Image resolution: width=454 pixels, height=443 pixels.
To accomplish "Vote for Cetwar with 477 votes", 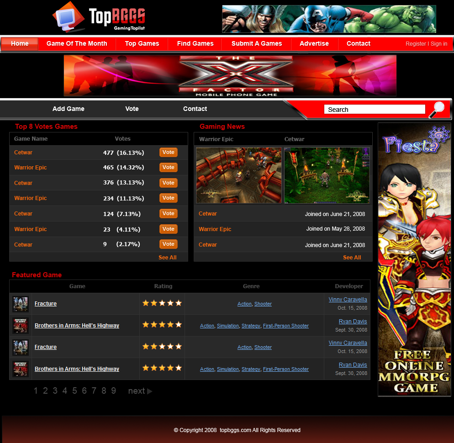I will [x=169, y=152].
